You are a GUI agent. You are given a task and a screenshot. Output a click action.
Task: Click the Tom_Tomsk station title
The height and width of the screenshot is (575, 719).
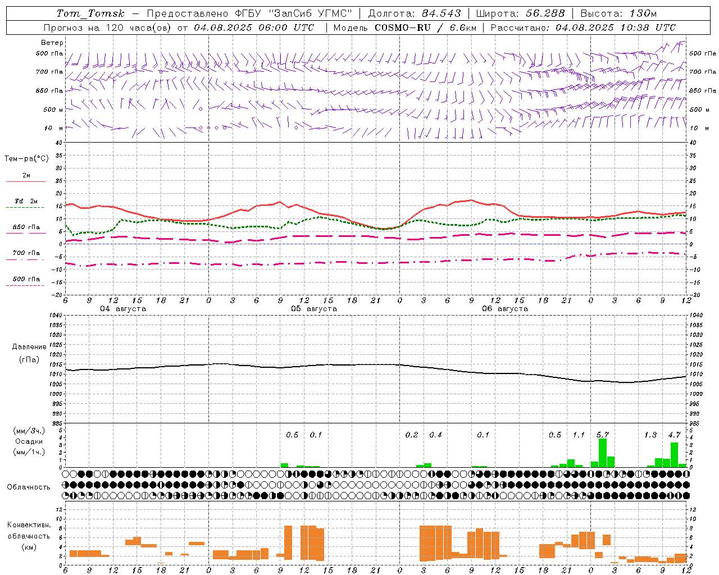tap(90, 13)
